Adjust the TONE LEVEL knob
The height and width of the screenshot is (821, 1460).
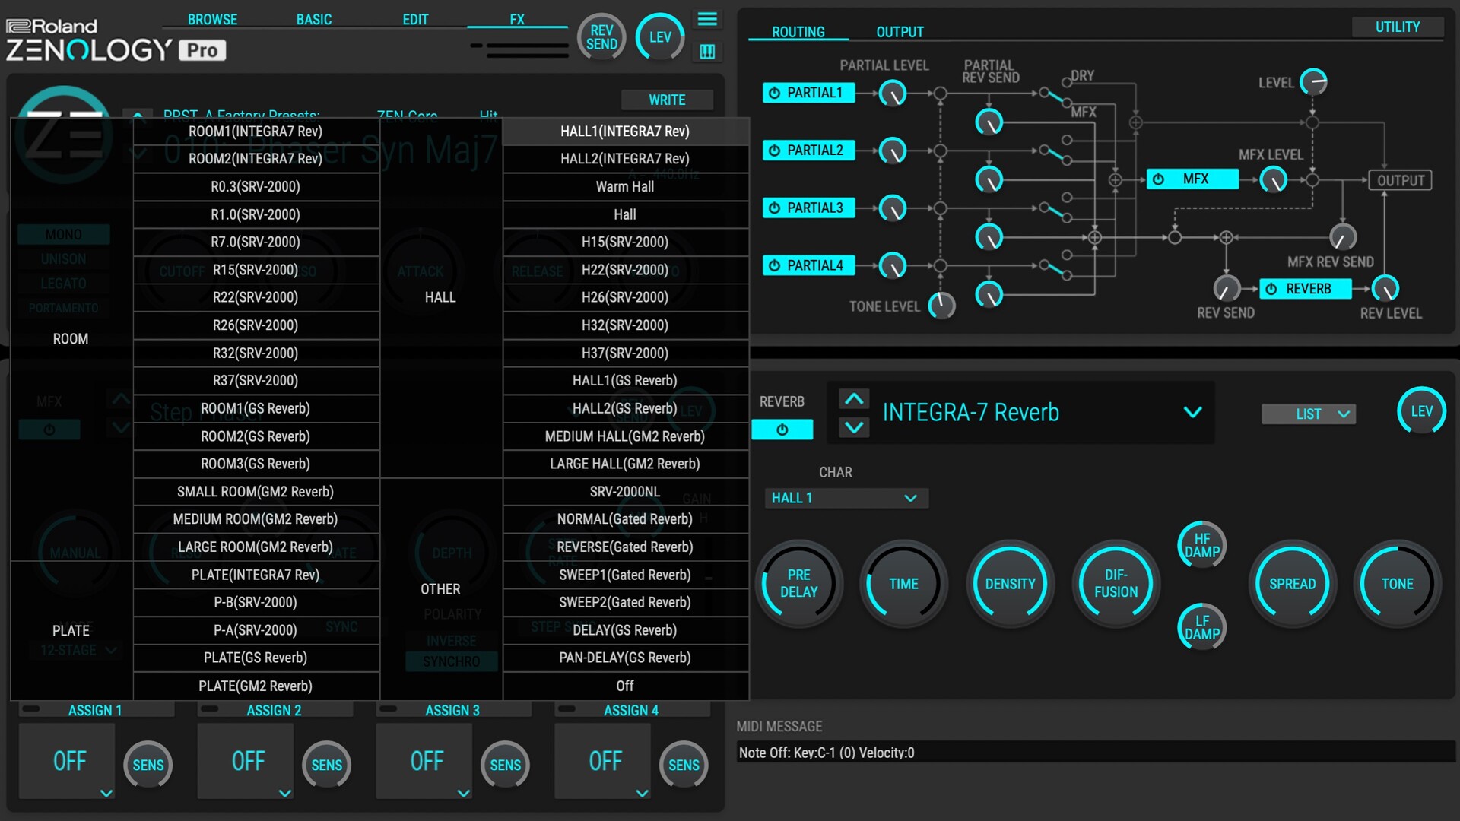(x=941, y=306)
